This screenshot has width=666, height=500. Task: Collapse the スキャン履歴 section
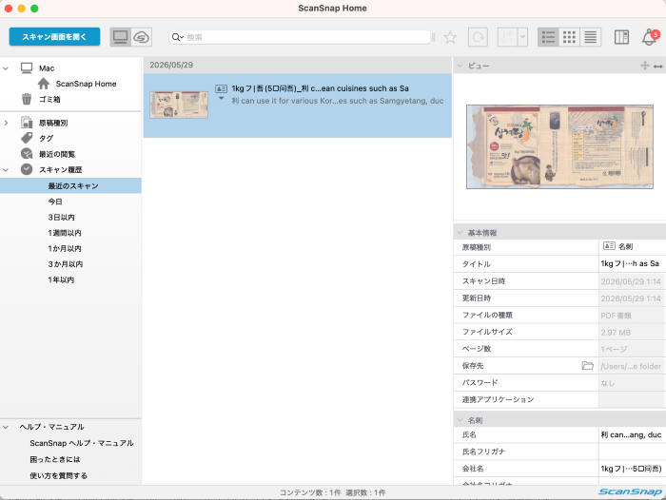click(x=6, y=170)
